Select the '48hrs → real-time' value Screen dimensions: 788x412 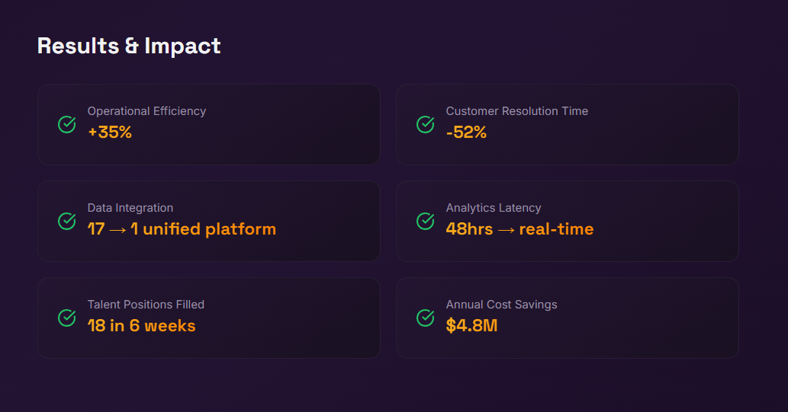[x=519, y=229]
